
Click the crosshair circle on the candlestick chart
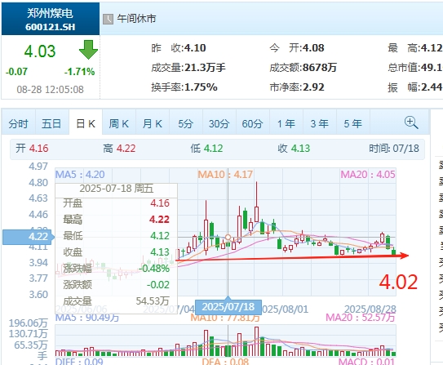coord(228,237)
